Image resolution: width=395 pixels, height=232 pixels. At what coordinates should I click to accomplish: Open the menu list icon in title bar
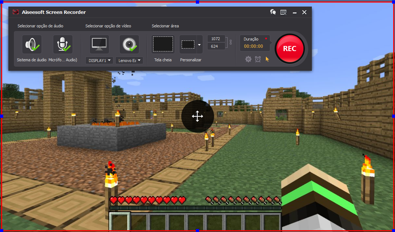pos(283,12)
